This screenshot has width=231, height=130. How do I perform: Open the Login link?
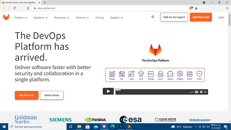221,17
